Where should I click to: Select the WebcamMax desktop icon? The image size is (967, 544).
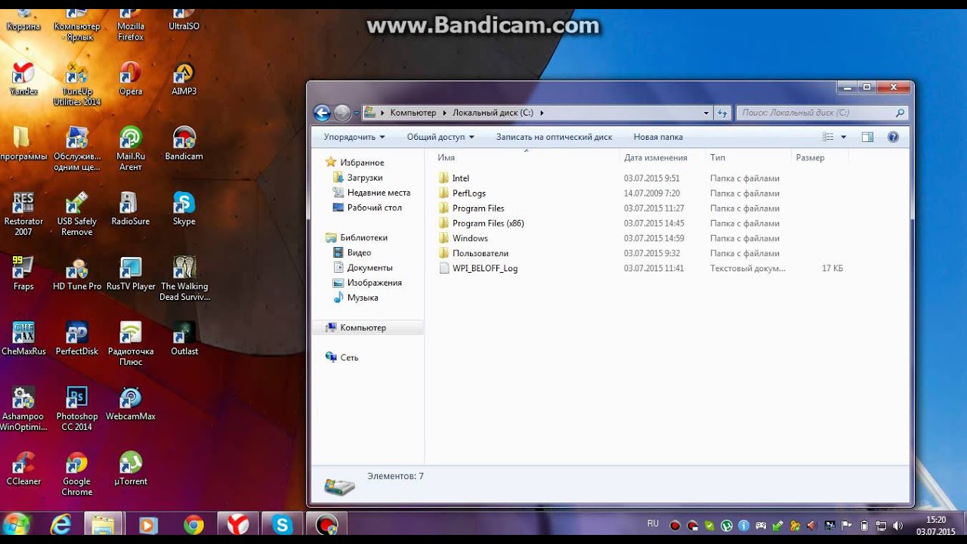[x=130, y=404]
